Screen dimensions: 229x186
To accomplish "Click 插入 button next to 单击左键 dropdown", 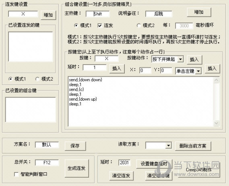I will coord(212,69).
